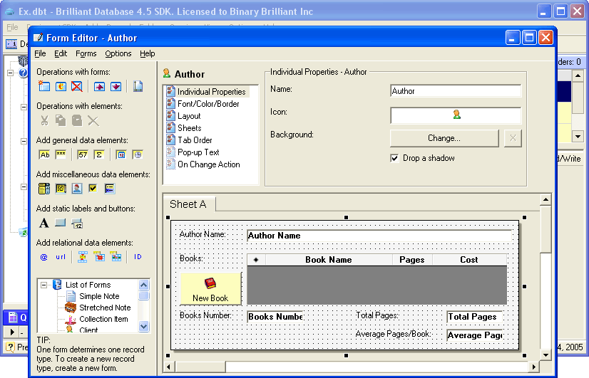The image size is (589, 378).
Task: Click the create new form icon
Action: click(44, 87)
